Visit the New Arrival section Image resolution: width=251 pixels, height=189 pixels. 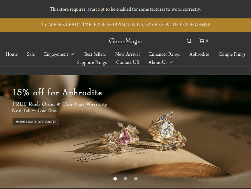pos(128,54)
